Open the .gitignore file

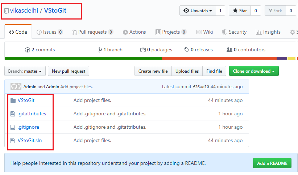(28, 127)
